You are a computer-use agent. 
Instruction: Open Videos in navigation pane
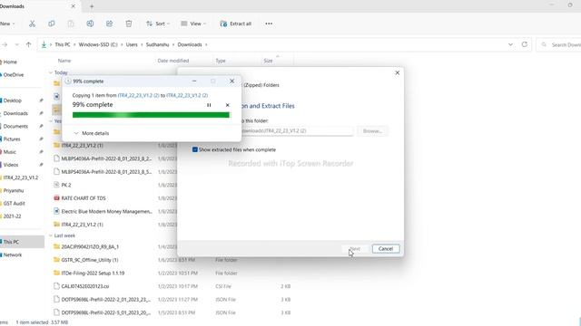[x=11, y=165]
